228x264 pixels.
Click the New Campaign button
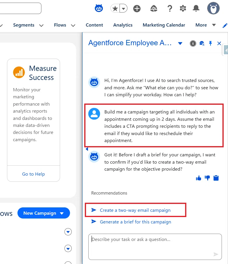tap(43, 213)
